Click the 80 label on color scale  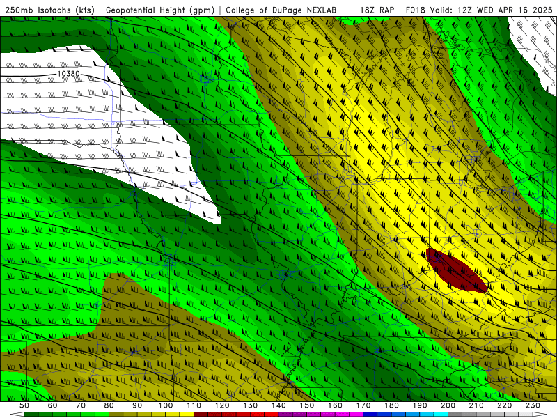click(x=109, y=405)
